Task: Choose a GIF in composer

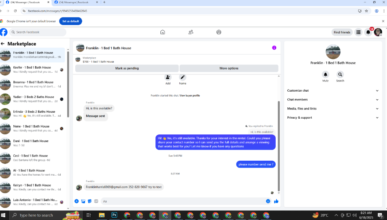Action: tap(96, 201)
